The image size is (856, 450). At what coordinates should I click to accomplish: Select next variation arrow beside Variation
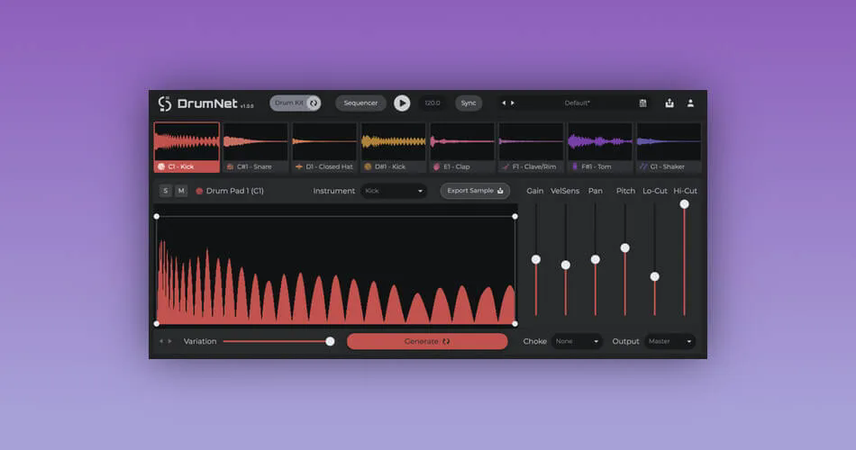point(169,341)
